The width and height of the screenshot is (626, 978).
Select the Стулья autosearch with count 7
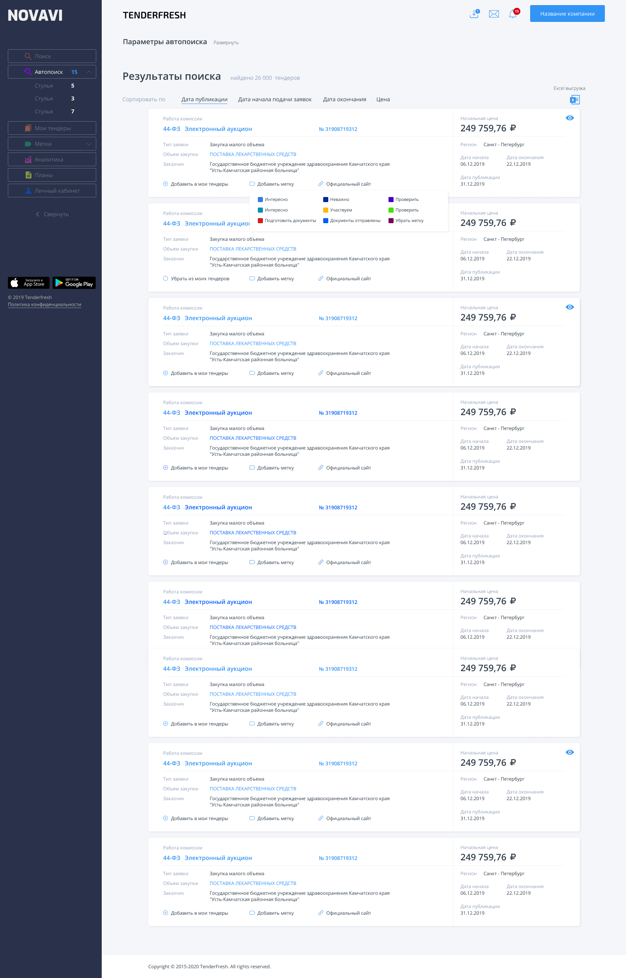click(x=54, y=111)
